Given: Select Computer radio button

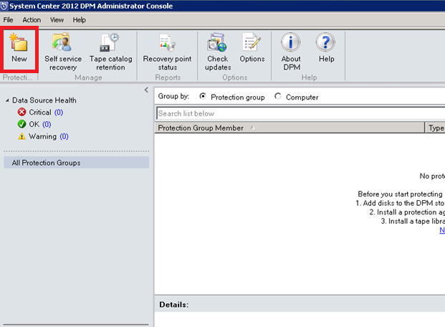Looking at the screenshot, I should [x=278, y=96].
